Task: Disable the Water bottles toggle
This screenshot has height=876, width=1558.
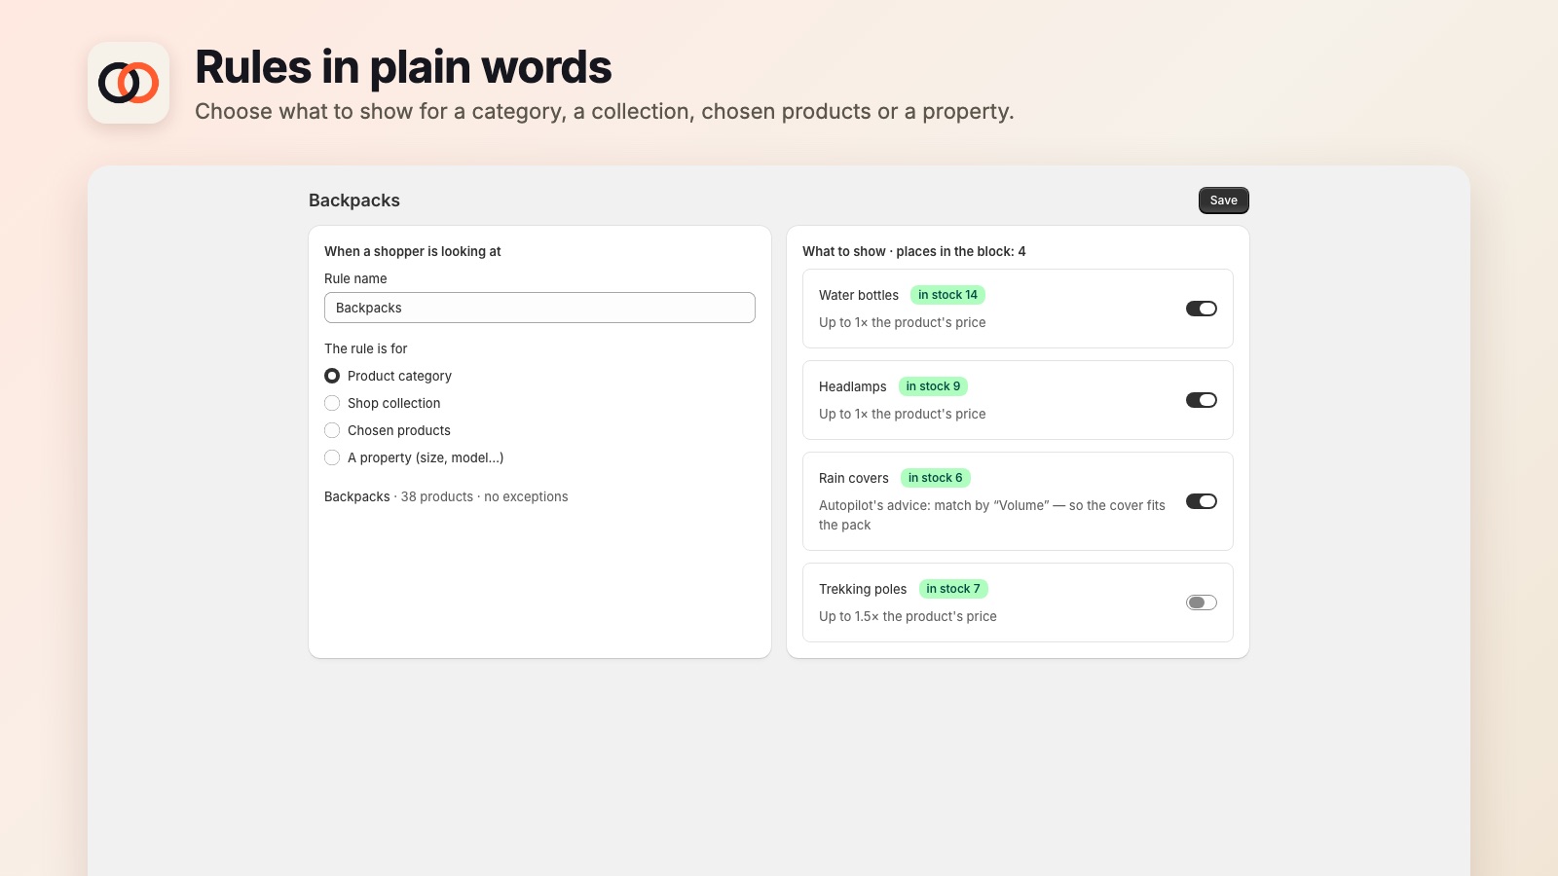Action: pos(1201,309)
